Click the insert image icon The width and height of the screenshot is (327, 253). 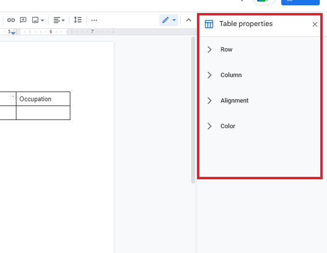(35, 20)
